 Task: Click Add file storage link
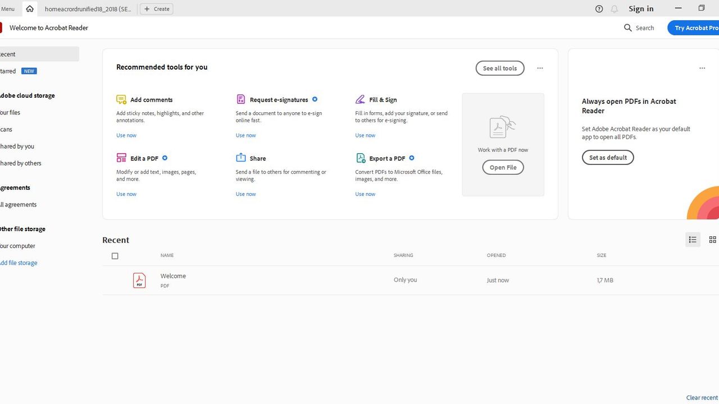[x=19, y=263]
